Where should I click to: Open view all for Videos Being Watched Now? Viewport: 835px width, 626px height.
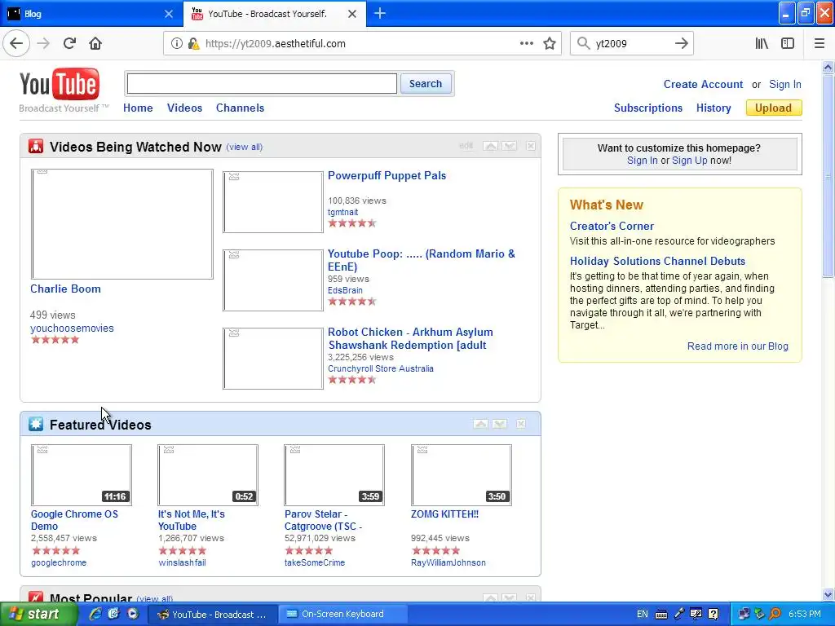245,147
